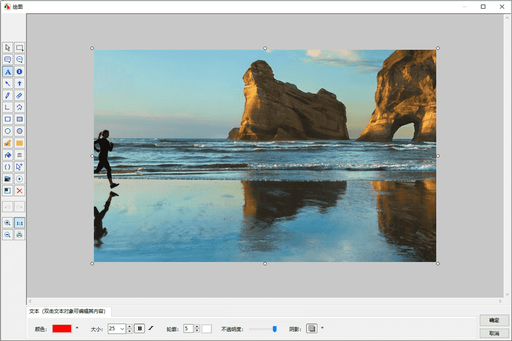Decrease outline width with down stepper
The height and width of the screenshot is (341, 512).
point(197,331)
